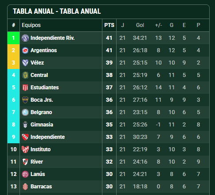Viewport: 215px width, 195px height.
Task: Click the +/- column header
Action: tap(158, 25)
